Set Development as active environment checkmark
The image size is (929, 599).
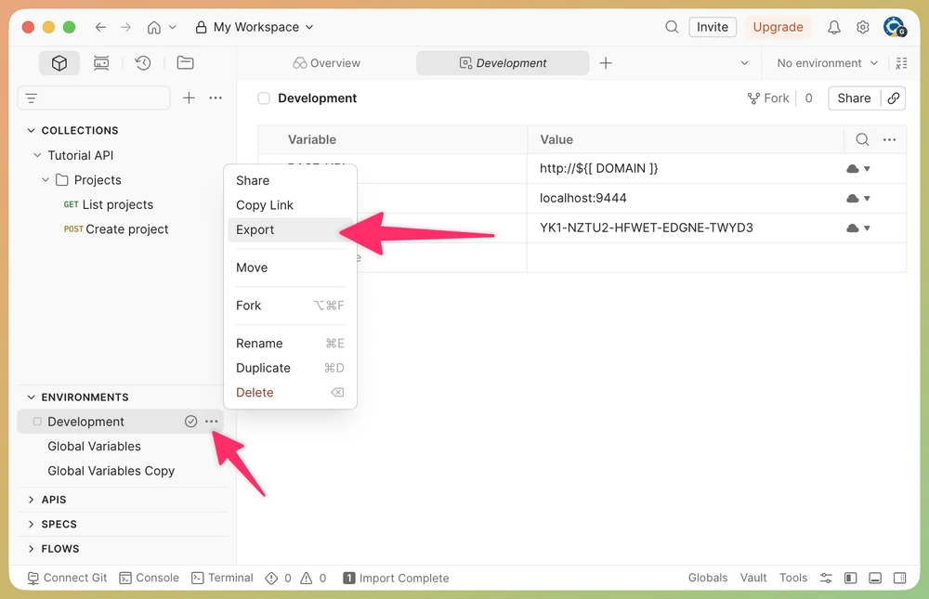190,422
